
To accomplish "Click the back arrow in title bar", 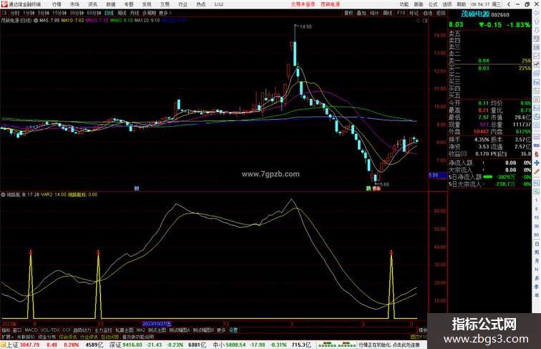I will pos(509,4).
